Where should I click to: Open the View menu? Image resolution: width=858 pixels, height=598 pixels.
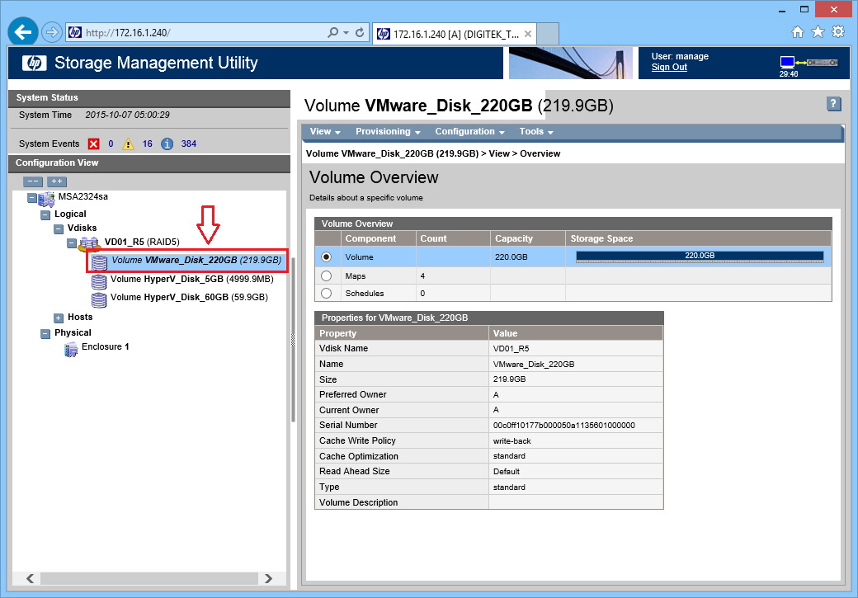coord(325,131)
